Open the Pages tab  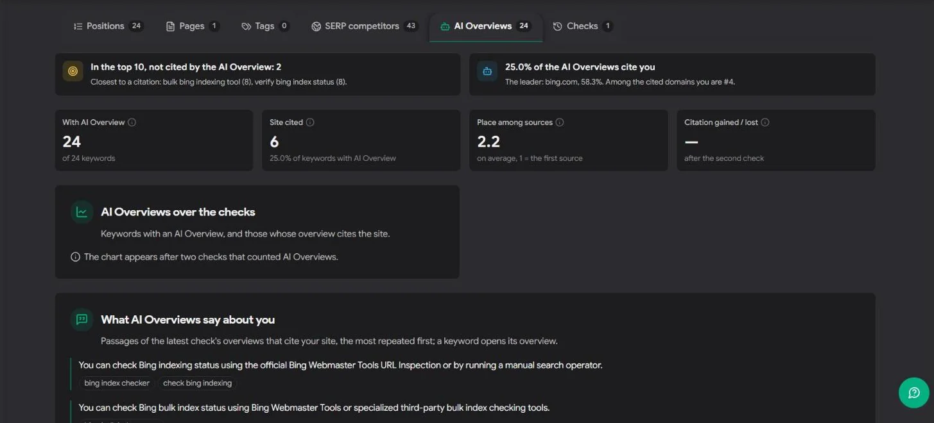[x=193, y=26]
